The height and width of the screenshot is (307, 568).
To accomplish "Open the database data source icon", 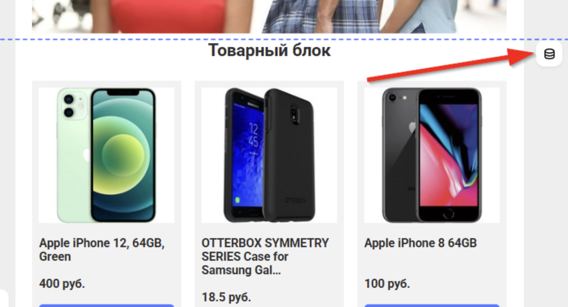I will coord(549,54).
